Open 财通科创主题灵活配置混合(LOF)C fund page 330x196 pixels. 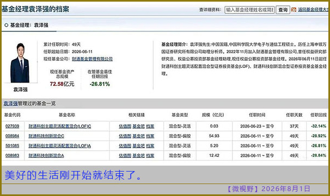[60, 126]
